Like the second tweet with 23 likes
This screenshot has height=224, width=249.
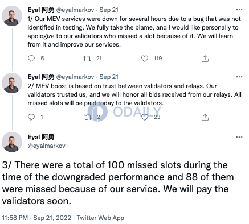[x=145, y=117]
